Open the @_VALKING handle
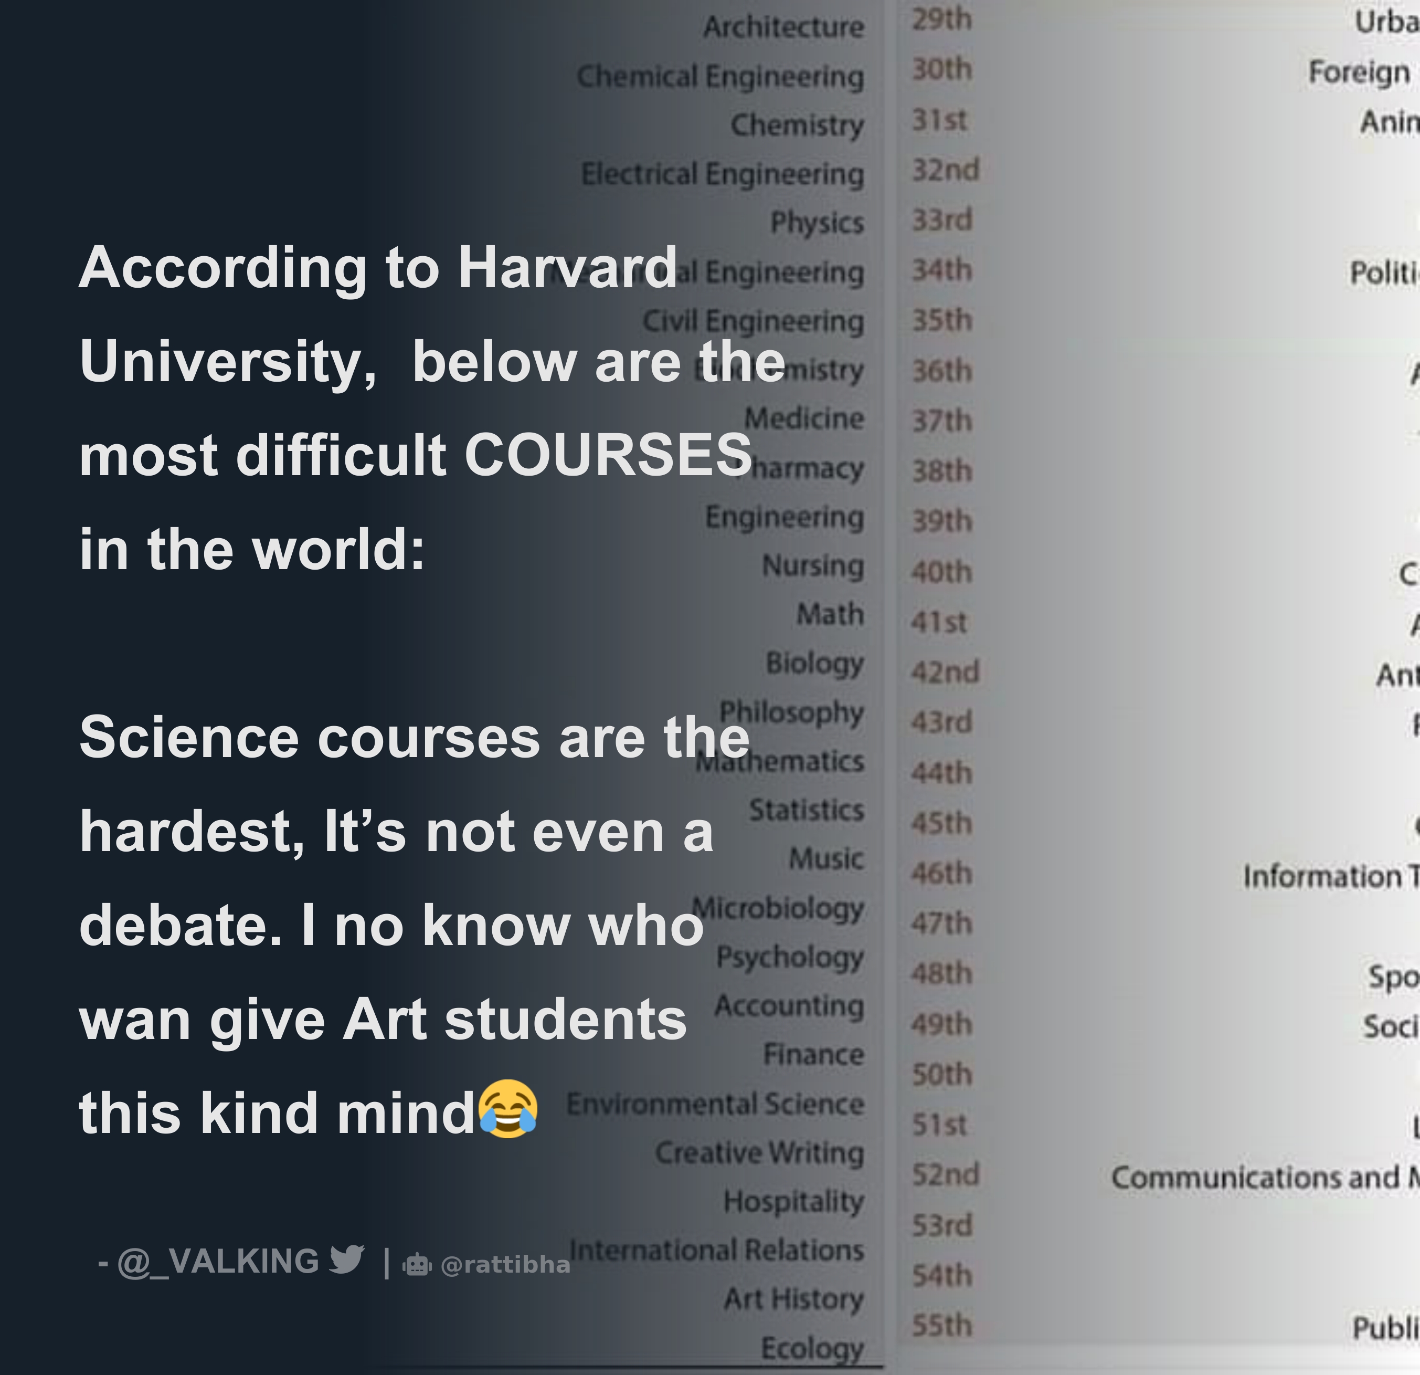The height and width of the screenshot is (1375, 1420). click(x=218, y=1261)
